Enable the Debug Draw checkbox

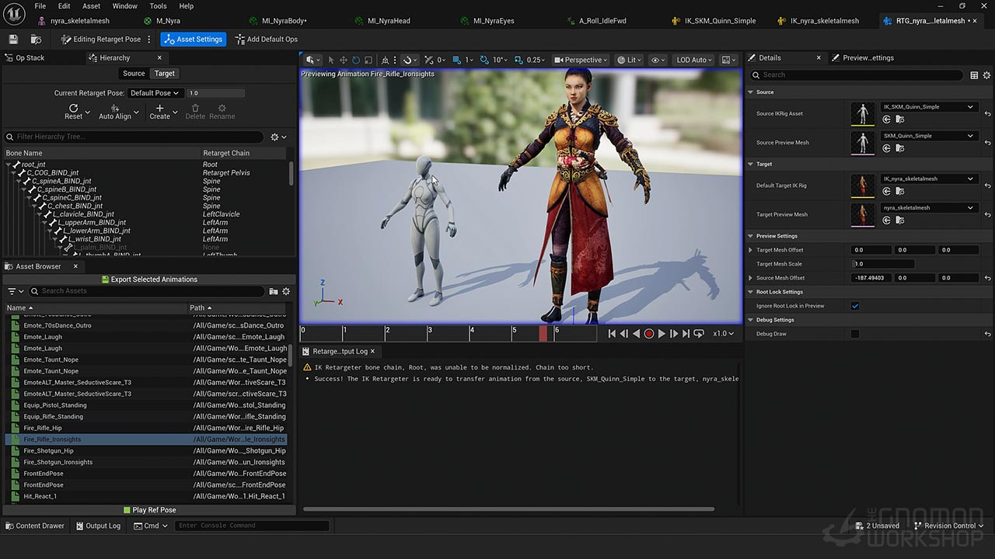point(855,334)
